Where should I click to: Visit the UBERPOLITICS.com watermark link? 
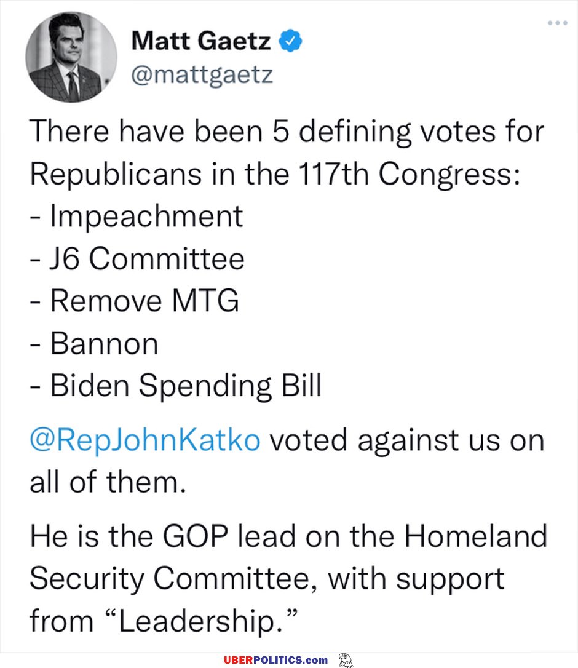(276, 660)
